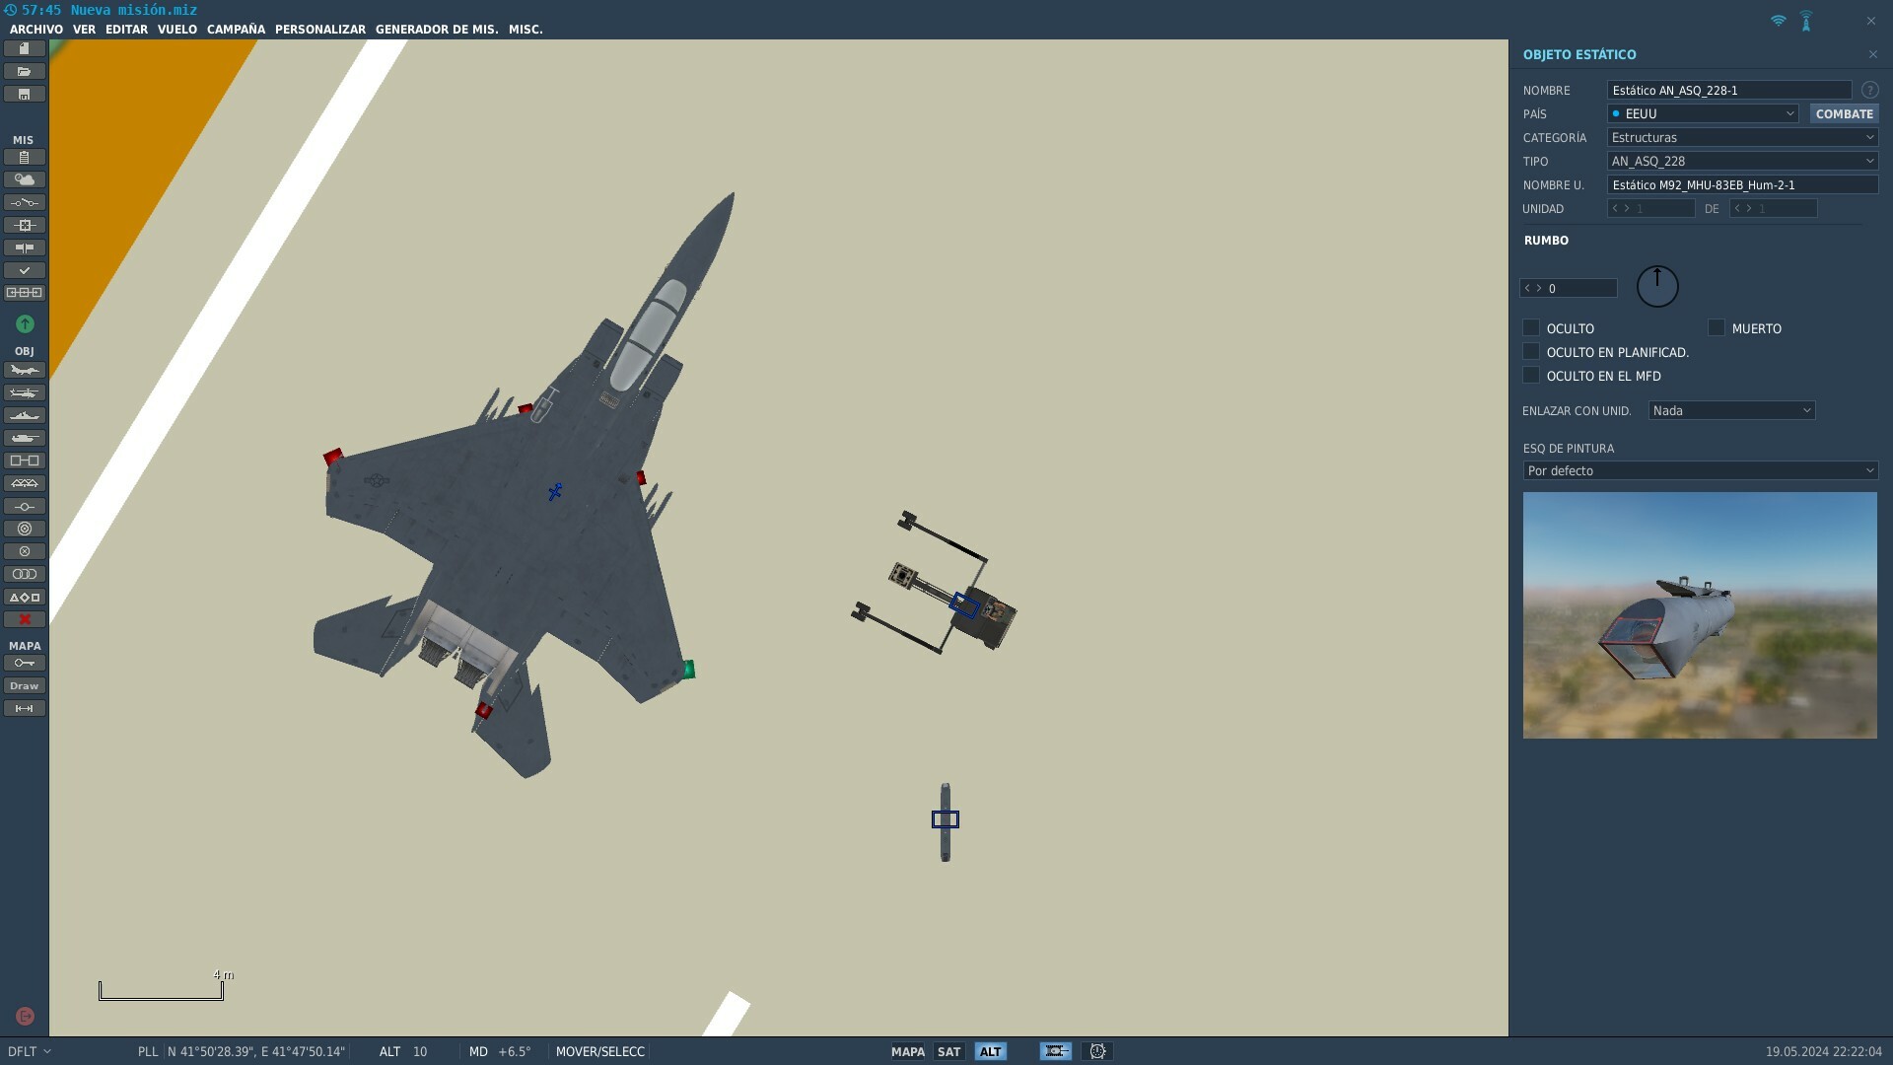Click the green fly mission arrow button
The height and width of the screenshot is (1065, 1893).
click(x=25, y=323)
